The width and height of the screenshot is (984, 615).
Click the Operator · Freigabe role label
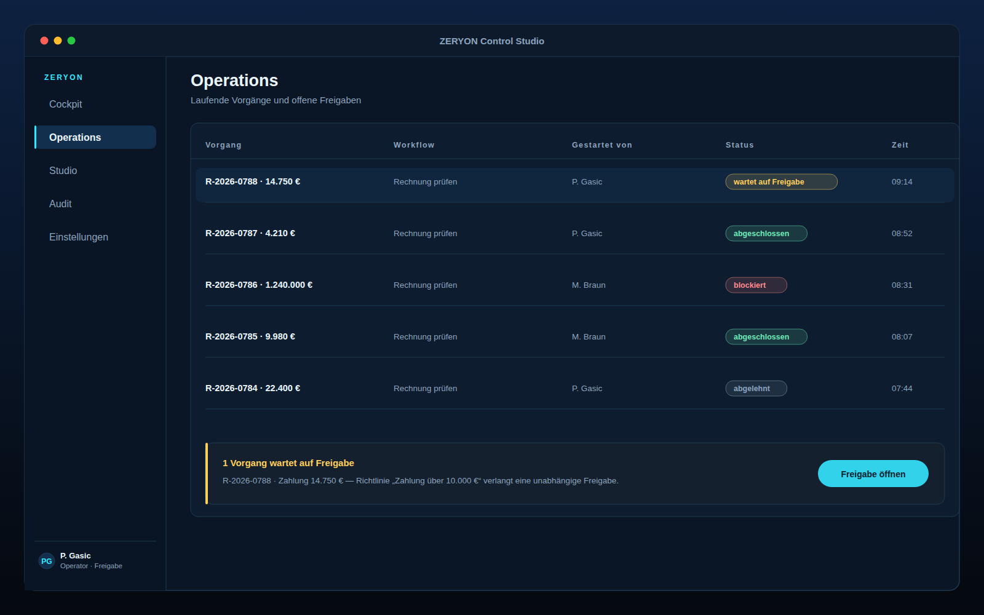coord(91,566)
